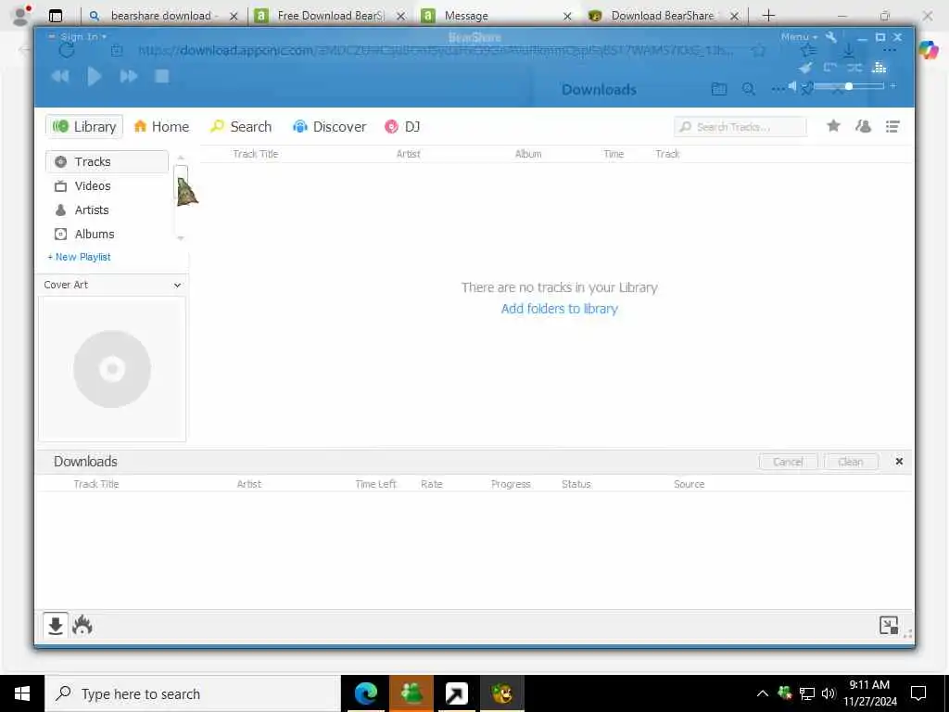Switch to Free Download BearShare browser tab
The width and height of the screenshot is (949, 712).
330,16
